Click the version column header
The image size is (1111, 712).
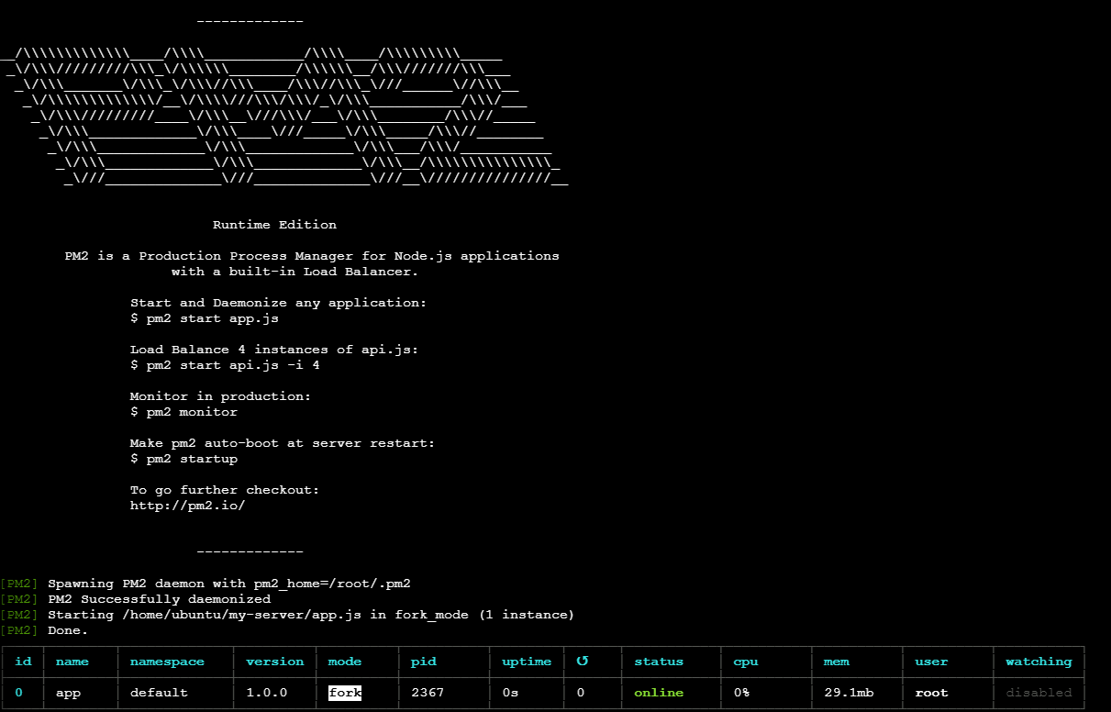(274, 662)
